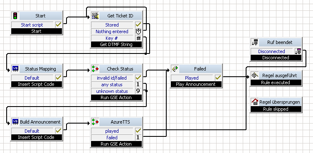
Task: Click the timer icon beside Nothing entered
Action: pyautogui.click(x=138, y=32)
